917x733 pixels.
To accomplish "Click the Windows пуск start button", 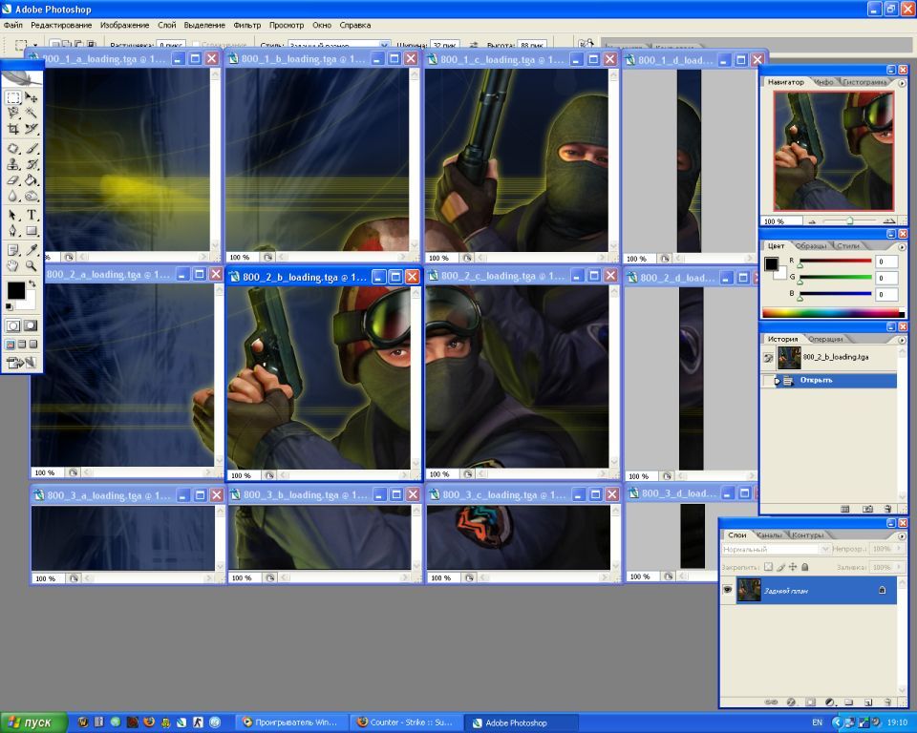I will pos(33,723).
